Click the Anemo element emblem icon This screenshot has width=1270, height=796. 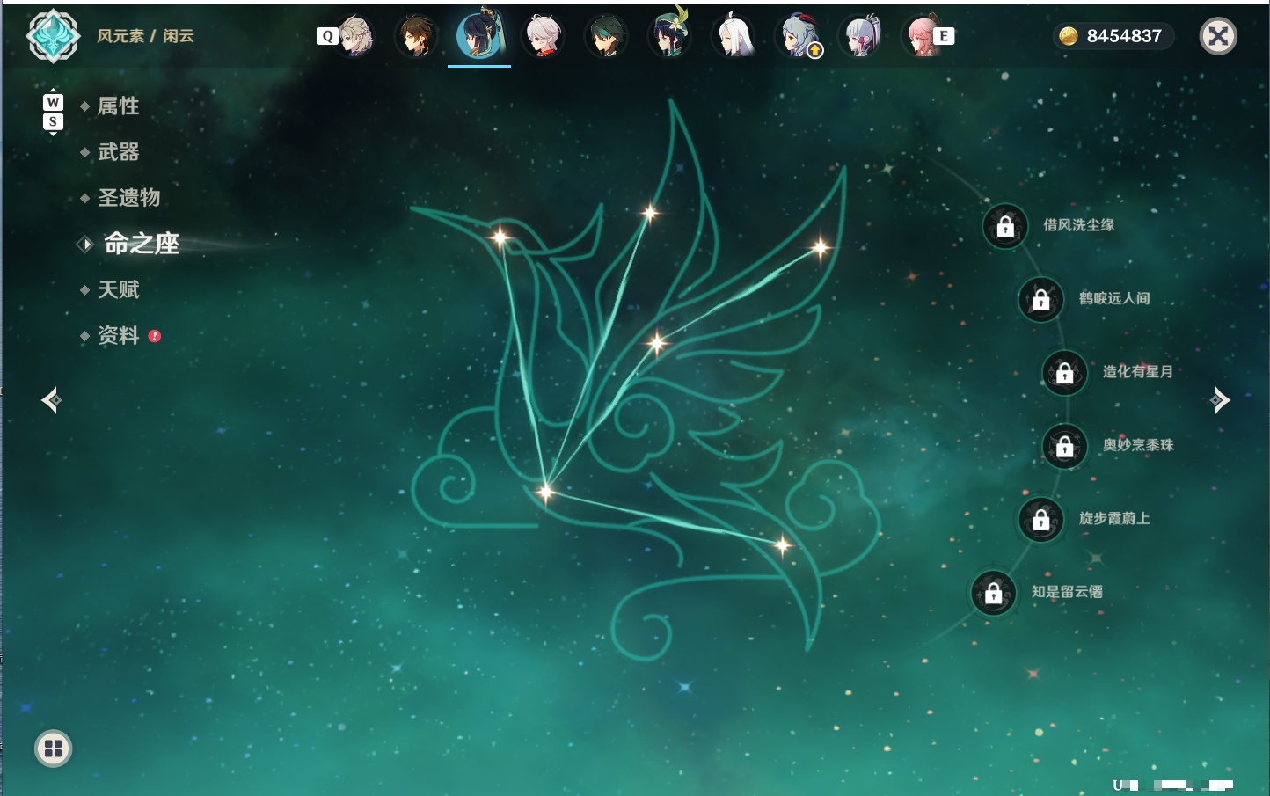tap(53, 36)
